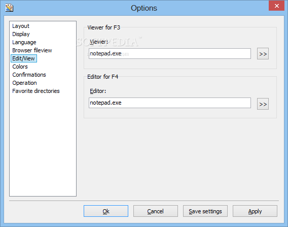Image resolution: width=288 pixels, height=227 pixels.
Task: Click the 'Editor:' label
Action: 98,91
